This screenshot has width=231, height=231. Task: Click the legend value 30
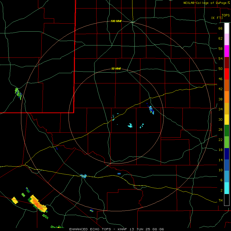(220, 119)
